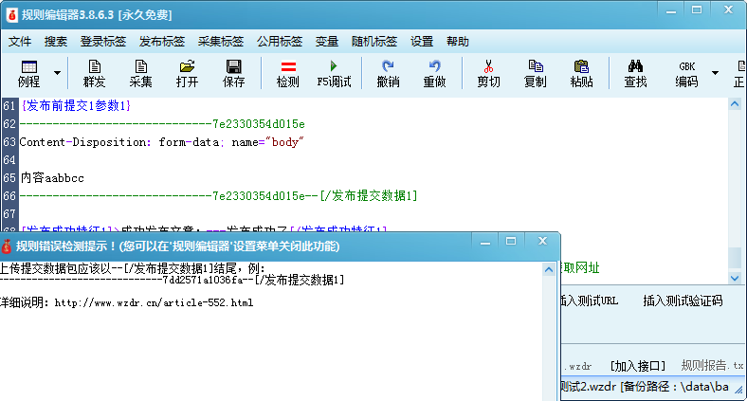Image resolution: width=747 pixels, height=401 pixels.
Task: Paste with the 粘贴 icon
Action: [581, 73]
